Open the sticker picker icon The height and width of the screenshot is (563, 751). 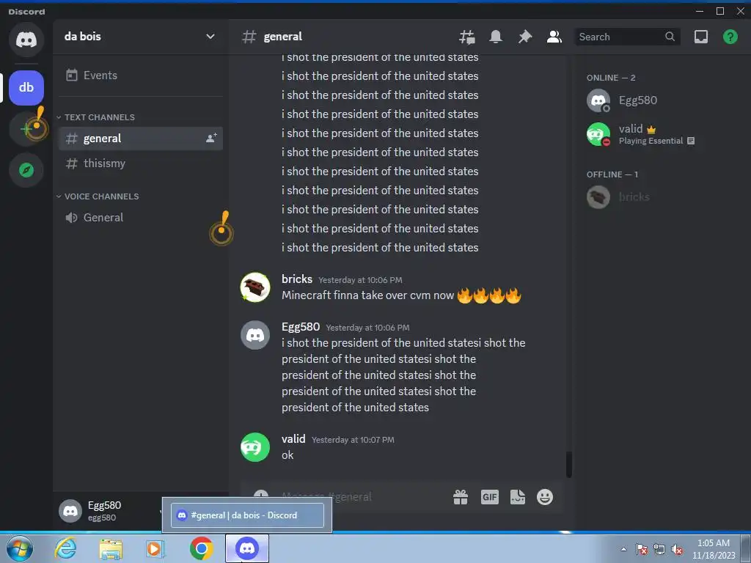[517, 497]
